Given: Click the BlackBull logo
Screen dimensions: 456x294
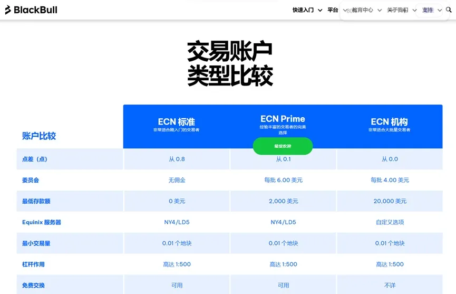Looking at the screenshot, I should pos(31,10).
